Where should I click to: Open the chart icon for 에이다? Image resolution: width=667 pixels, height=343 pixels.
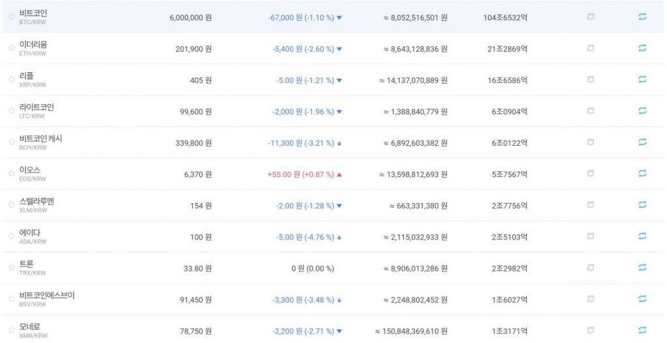click(x=590, y=236)
